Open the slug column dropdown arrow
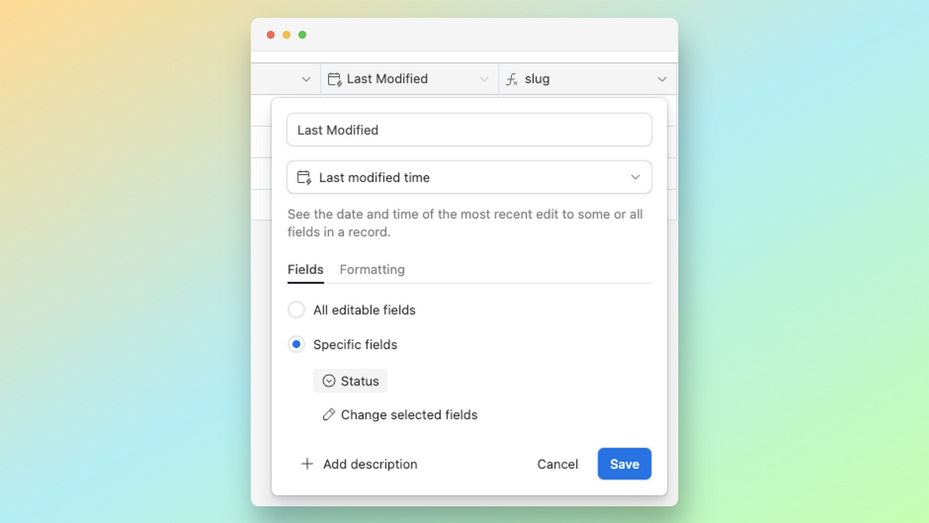 662,79
